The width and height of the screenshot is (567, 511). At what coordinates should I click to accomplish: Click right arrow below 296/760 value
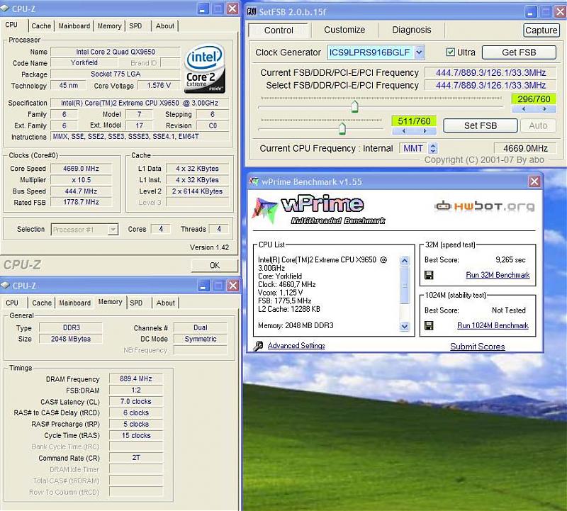point(544,109)
